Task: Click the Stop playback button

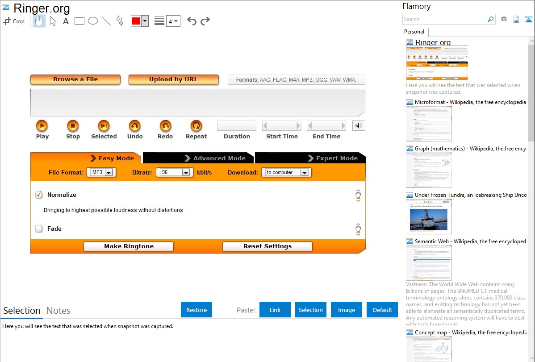Action: pos(73,129)
